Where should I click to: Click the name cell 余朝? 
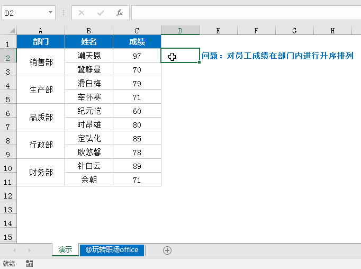coord(89,180)
